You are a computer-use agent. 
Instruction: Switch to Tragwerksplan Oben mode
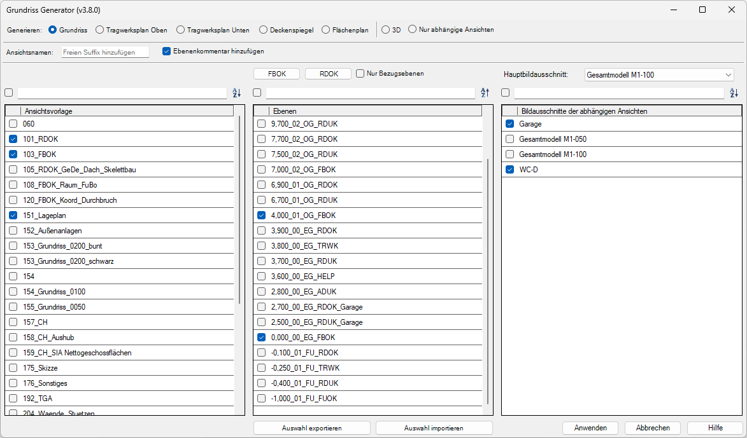101,29
